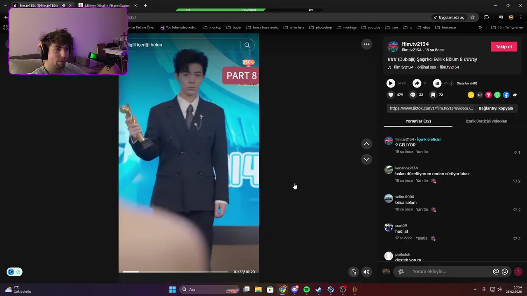Open Discord from the taskbar

pyautogui.click(x=294, y=289)
